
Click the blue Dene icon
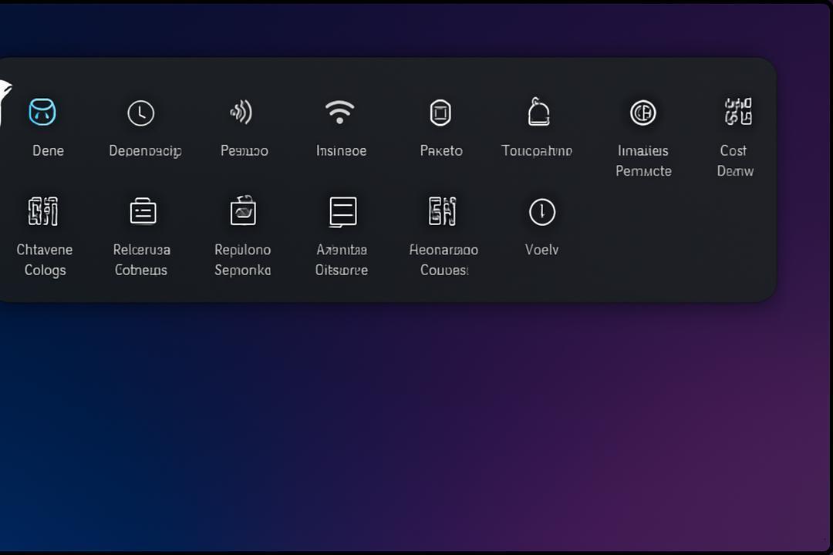[x=42, y=112]
